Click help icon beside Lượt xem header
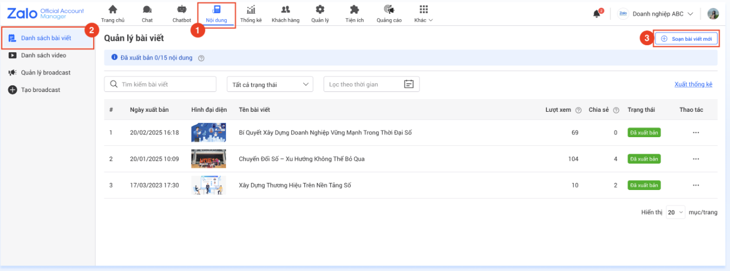Image resolution: width=730 pixels, height=271 pixels. [578, 110]
